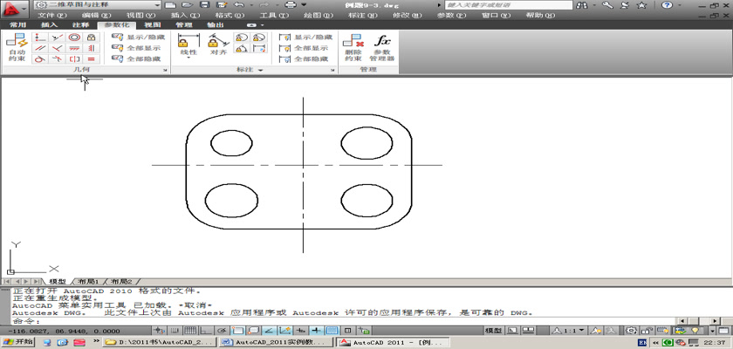The height and width of the screenshot is (349, 733).
Task: Expand the Undo history dropdown arrow
Action: [251, 4]
